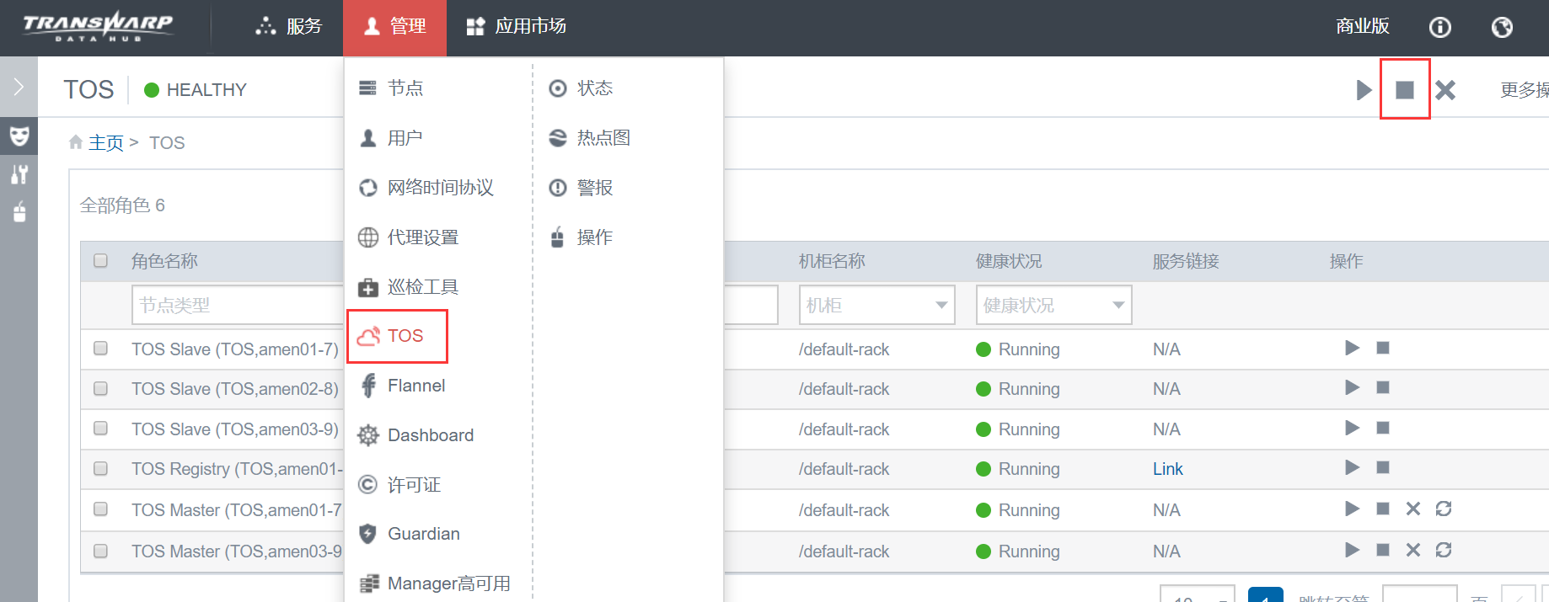Click the 商业版 edition label

point(1363,27)
